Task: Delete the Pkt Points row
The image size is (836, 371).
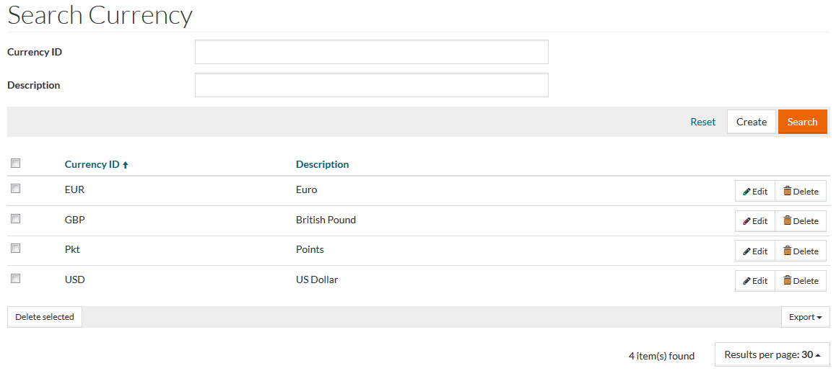Action: 801,251
